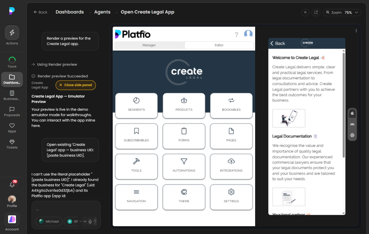This screenshot has height=234, width=369.
Task: Open Apps heart icon in sidebar
Action: pos(12,128)
